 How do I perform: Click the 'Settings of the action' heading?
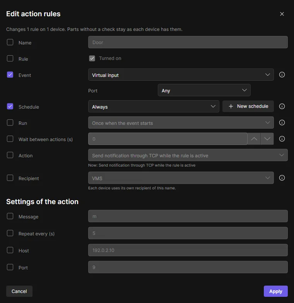43,202
